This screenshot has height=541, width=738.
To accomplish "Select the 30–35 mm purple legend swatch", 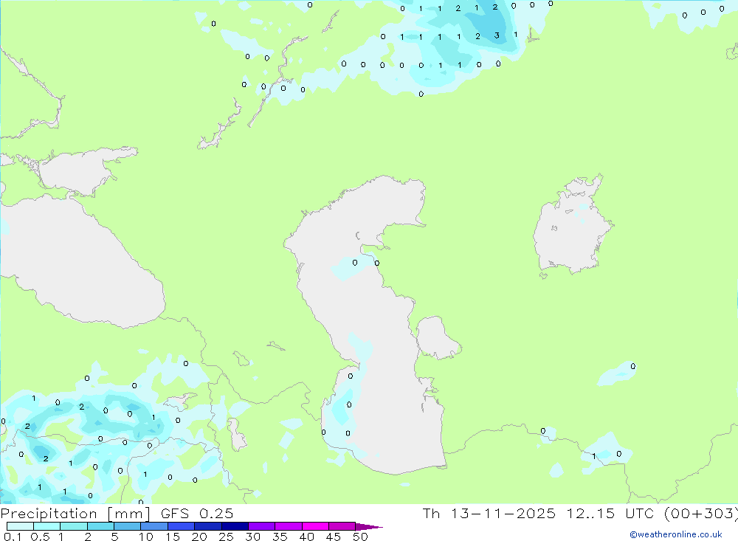I will (262, 526).
